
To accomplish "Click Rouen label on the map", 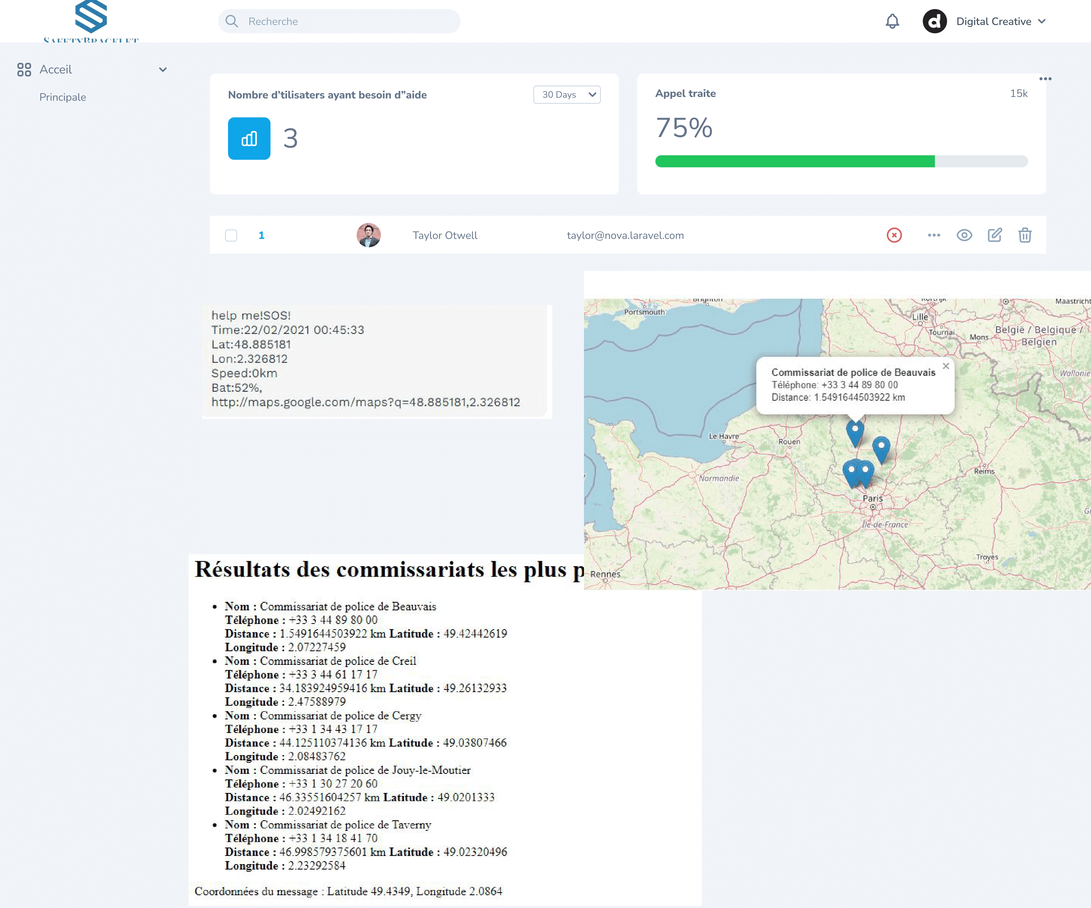I will (x=789, y=442).
